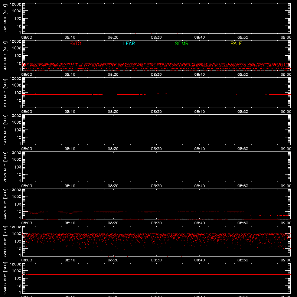Click the 410 MHz [SFU] axis label
The width and height of the screenshot is (297, 297).
tap(5, 55)
